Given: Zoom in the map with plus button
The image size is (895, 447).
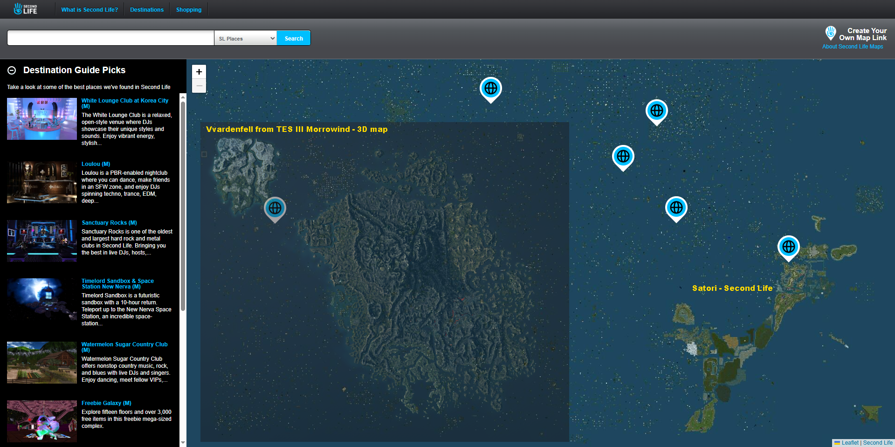Looking at the screenshot, I should (x=199, y=72).
